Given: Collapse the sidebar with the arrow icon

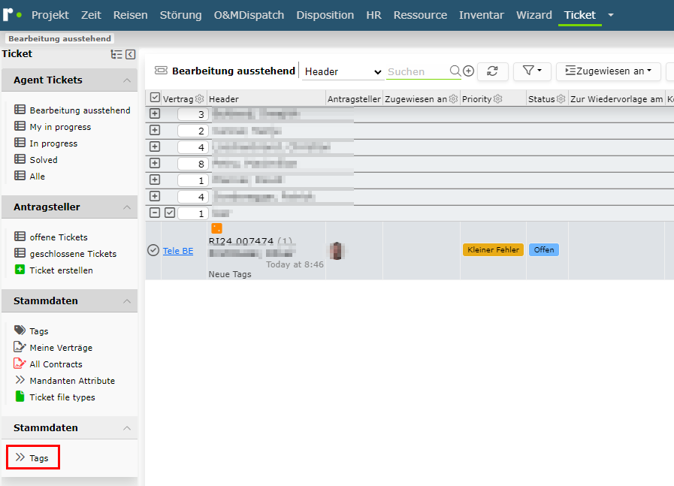Looking at the screenshot, I should pyautogui.click(x=131, y=54).
